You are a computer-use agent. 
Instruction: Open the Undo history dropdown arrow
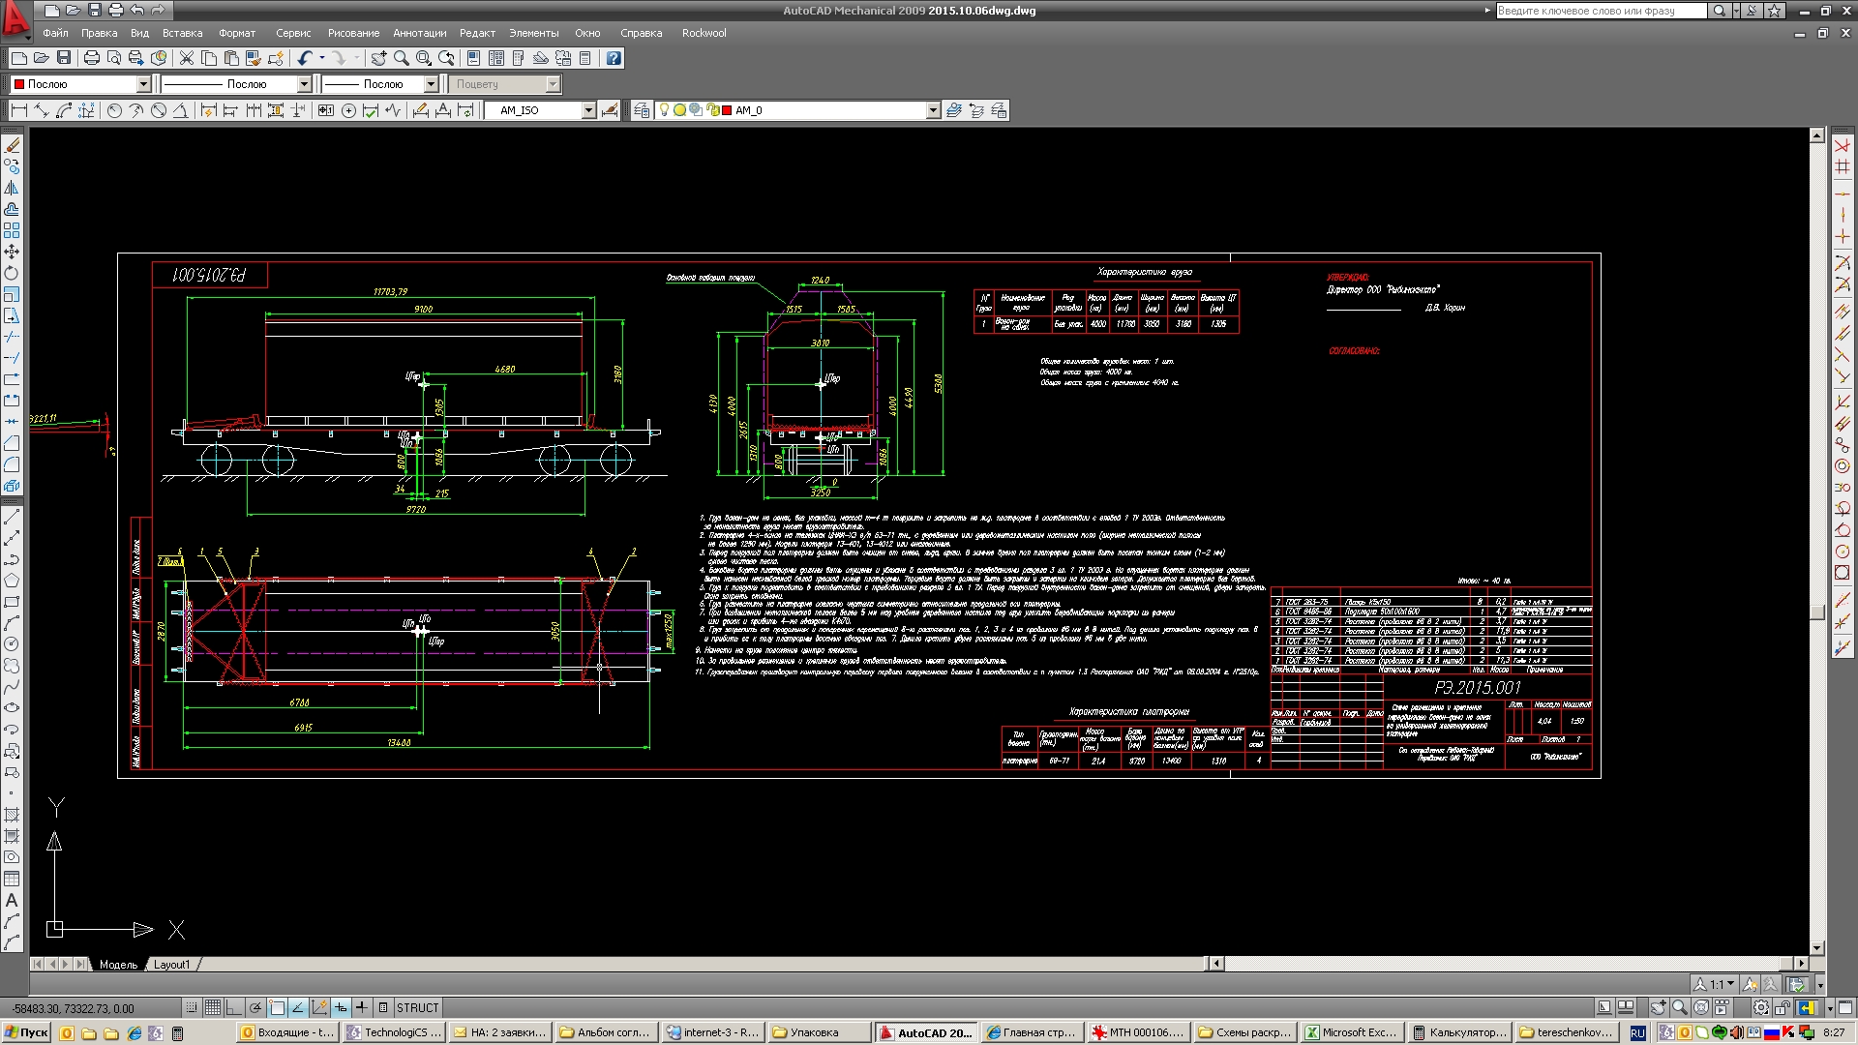(x=322, y=58)
